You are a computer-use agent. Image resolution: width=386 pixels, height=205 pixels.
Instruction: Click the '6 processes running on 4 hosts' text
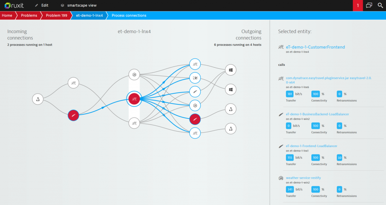[237, 45]
